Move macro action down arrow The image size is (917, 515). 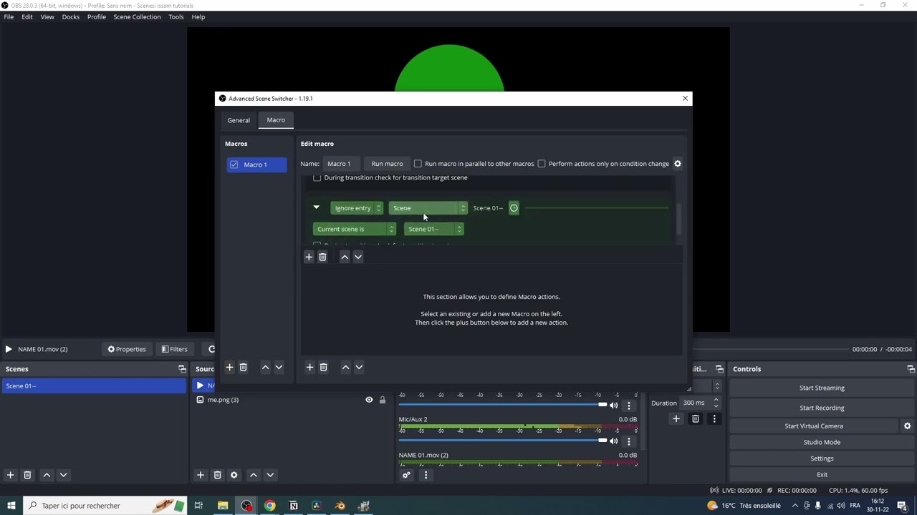[x=359, y=367]
